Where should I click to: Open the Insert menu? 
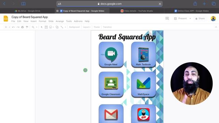pos(34,21)
